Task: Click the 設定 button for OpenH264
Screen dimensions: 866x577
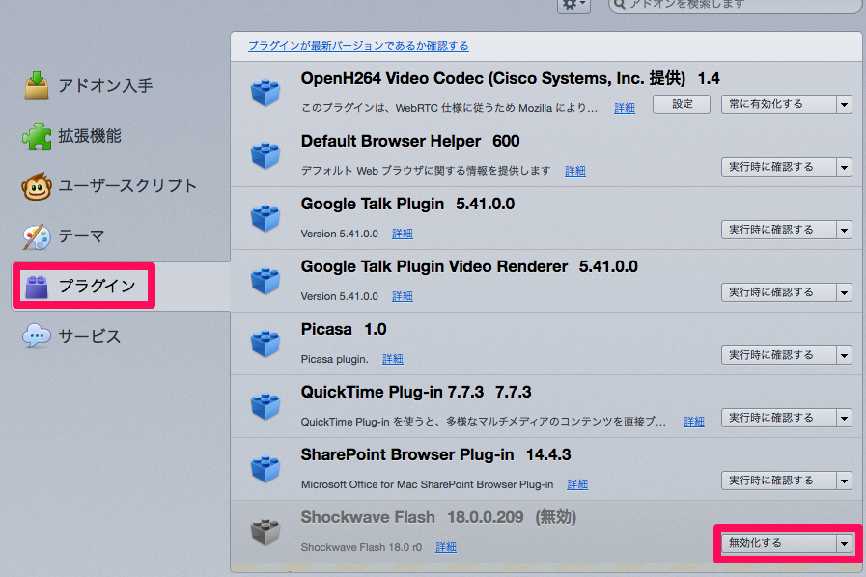Action: [x=682, y=104]
